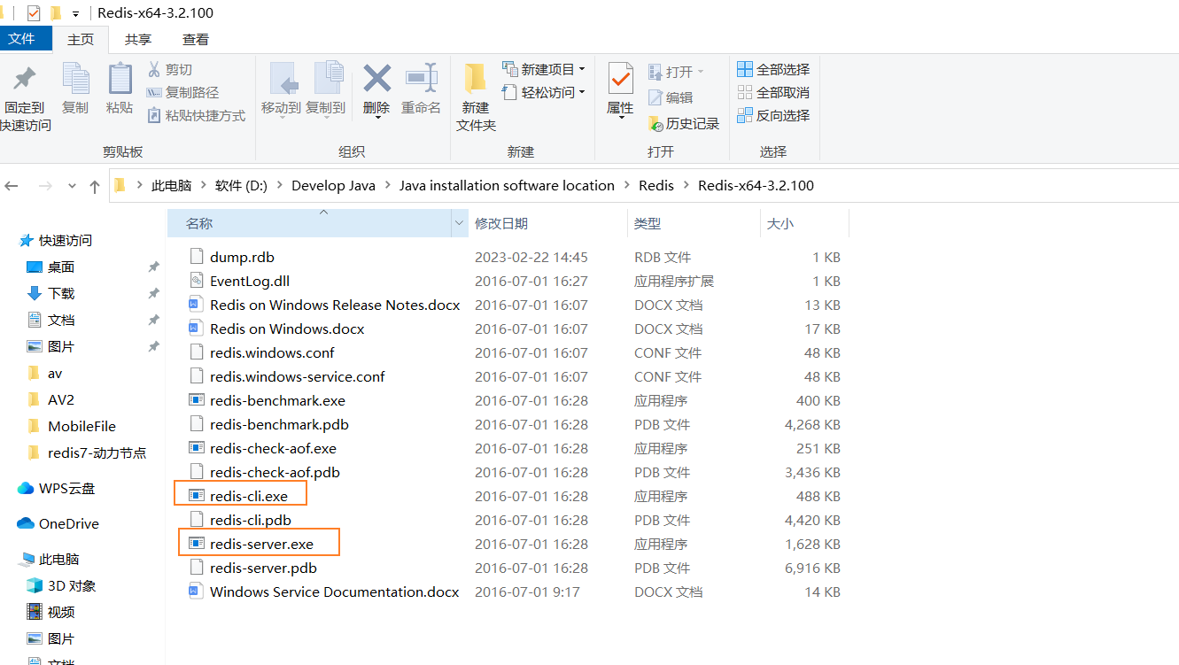Open recent locations dropdown arrow
The width and height of the screenshot is (1179, 665).
point(72,186)
